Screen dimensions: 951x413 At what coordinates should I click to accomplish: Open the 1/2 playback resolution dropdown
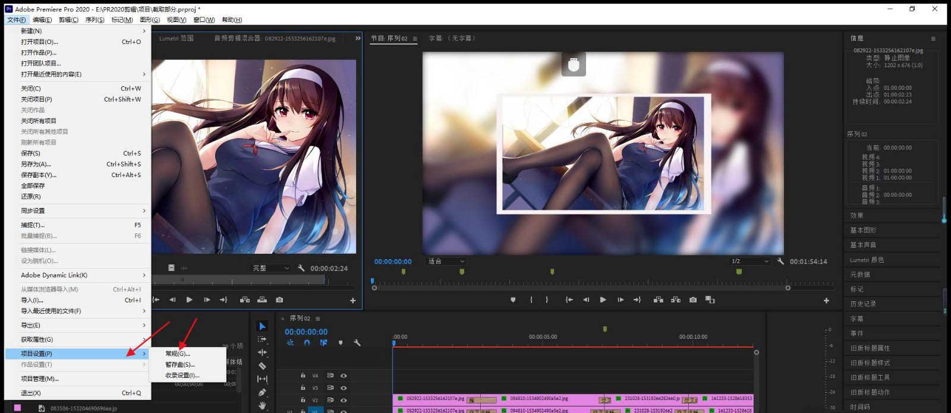(749, 261)
